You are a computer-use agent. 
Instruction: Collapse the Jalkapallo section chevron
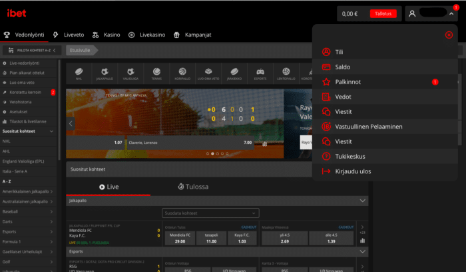pos(362,201)
